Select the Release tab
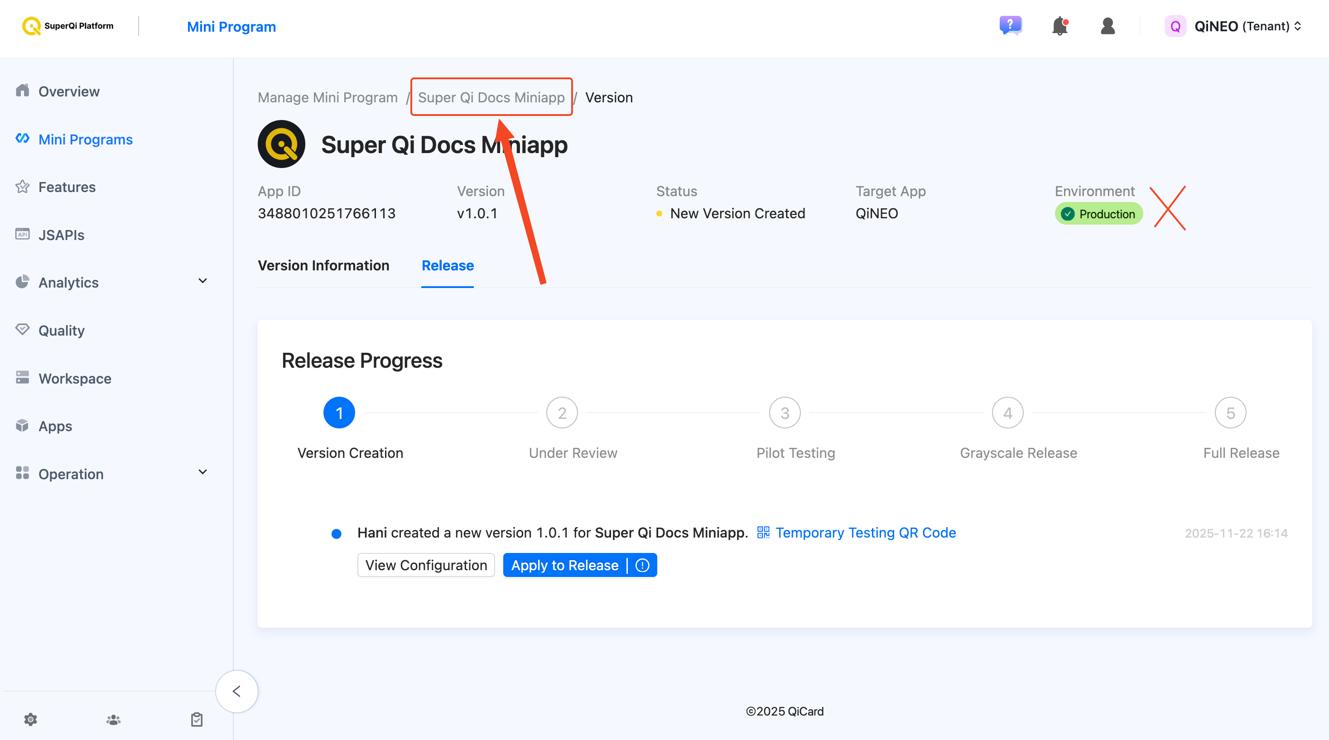The height and width of the screenshot is (740, 1329). click(447, 265)
